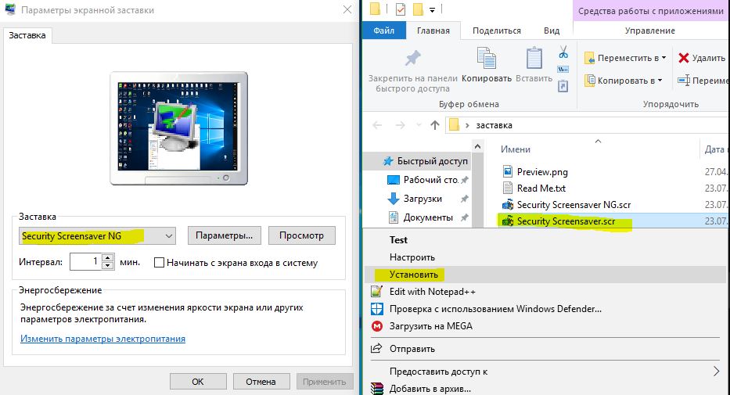730x395 pixels.
Task: Click the Переименовать rename icon
Action: click(683, 80)
